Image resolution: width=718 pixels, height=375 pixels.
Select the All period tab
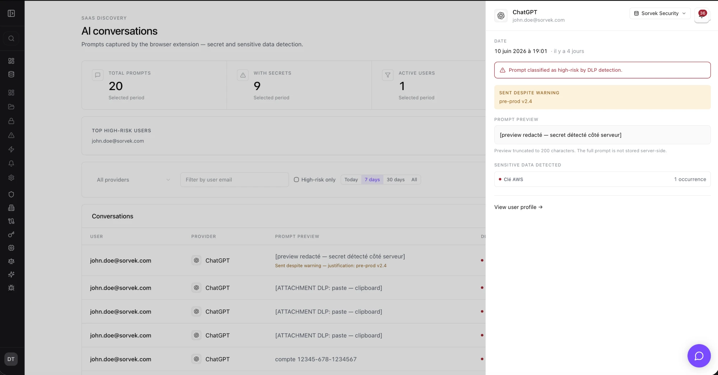tap(414, 180)
